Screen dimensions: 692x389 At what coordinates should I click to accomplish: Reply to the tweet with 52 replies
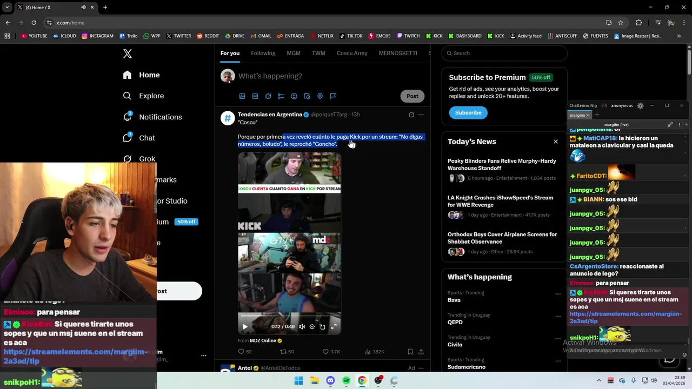245,352
